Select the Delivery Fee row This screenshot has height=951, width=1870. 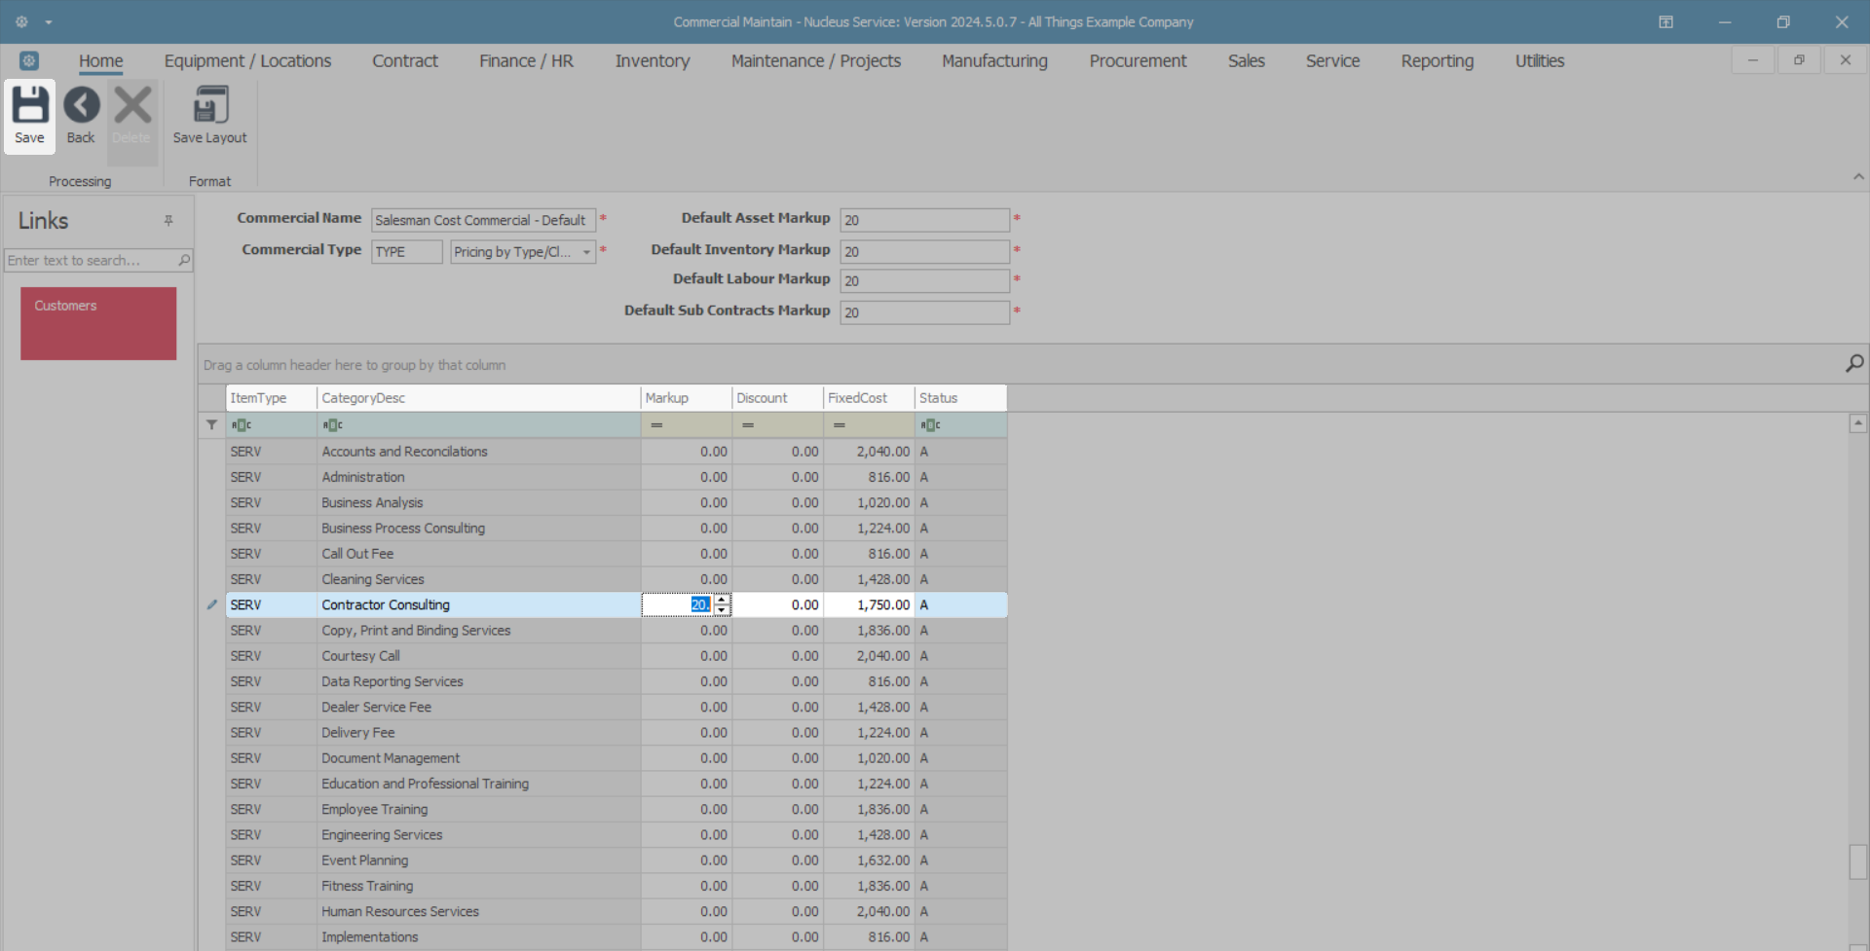click(x=477, y=733)
